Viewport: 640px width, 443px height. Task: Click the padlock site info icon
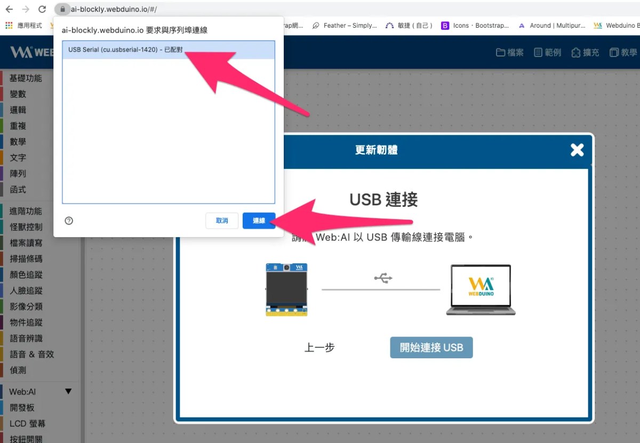62,9
